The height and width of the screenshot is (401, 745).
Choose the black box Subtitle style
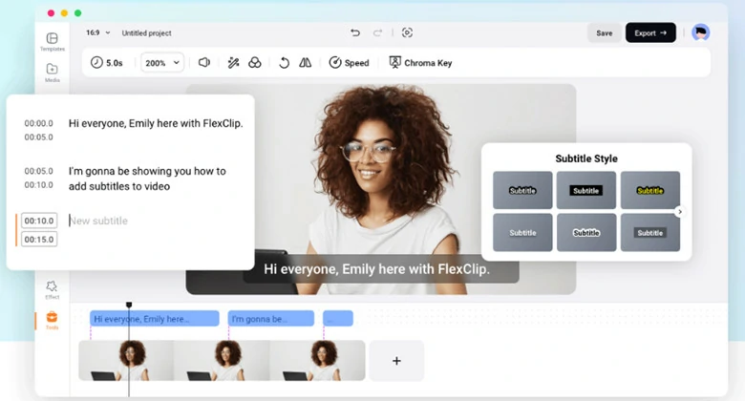click(586, 190)
